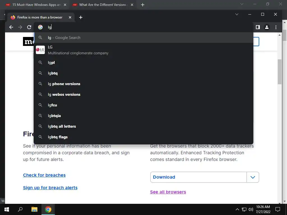Image resolution: width=287 pixels, height=215 pixels.
Task: Show hidden system tray icons
Action: coord(237,209)
